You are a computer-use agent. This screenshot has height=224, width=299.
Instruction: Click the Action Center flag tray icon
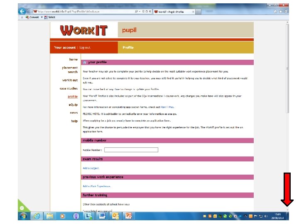255,216
